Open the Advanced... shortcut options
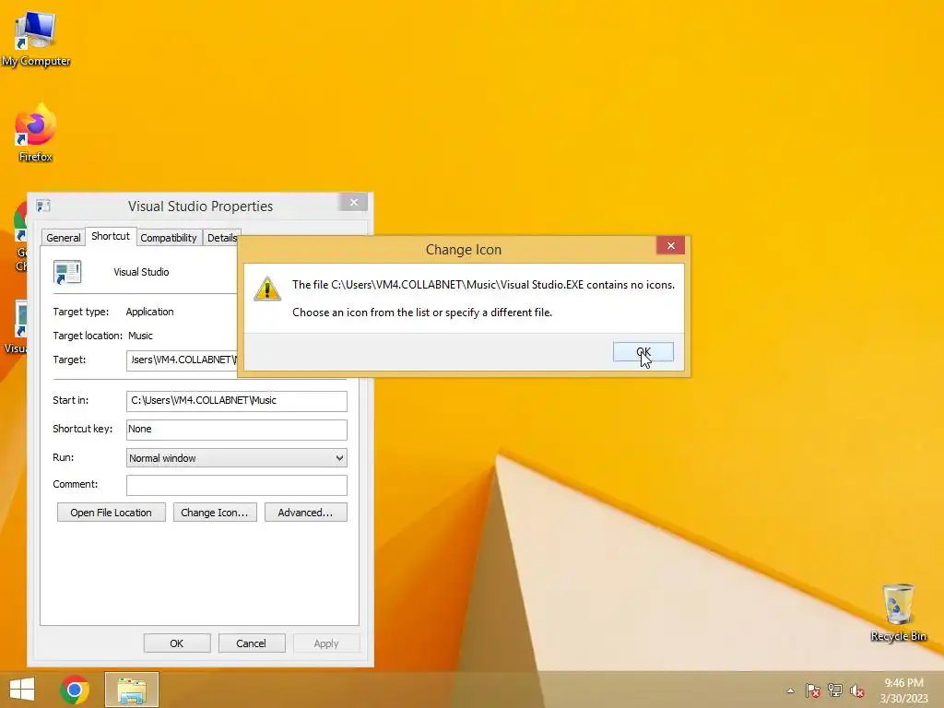This screenshot has width=944, height=708. click(x=305, y=513)
